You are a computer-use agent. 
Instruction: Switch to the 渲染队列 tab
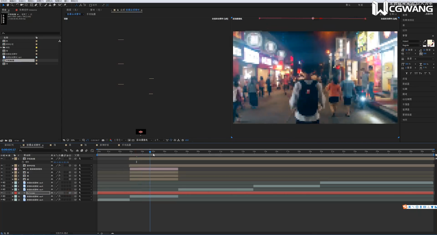[x=9, y=145]
